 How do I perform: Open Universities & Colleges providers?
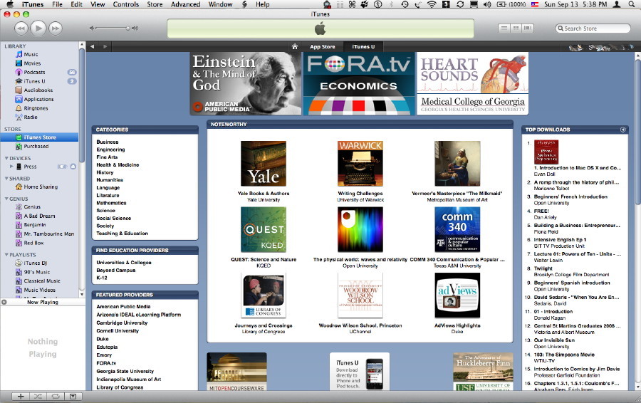(124, 263)
